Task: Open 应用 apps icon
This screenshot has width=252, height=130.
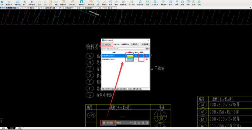Action: coord(199,3)
